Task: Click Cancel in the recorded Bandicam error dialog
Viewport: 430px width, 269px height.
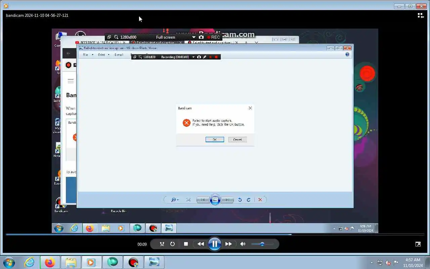Action: [x=238, y=140]
